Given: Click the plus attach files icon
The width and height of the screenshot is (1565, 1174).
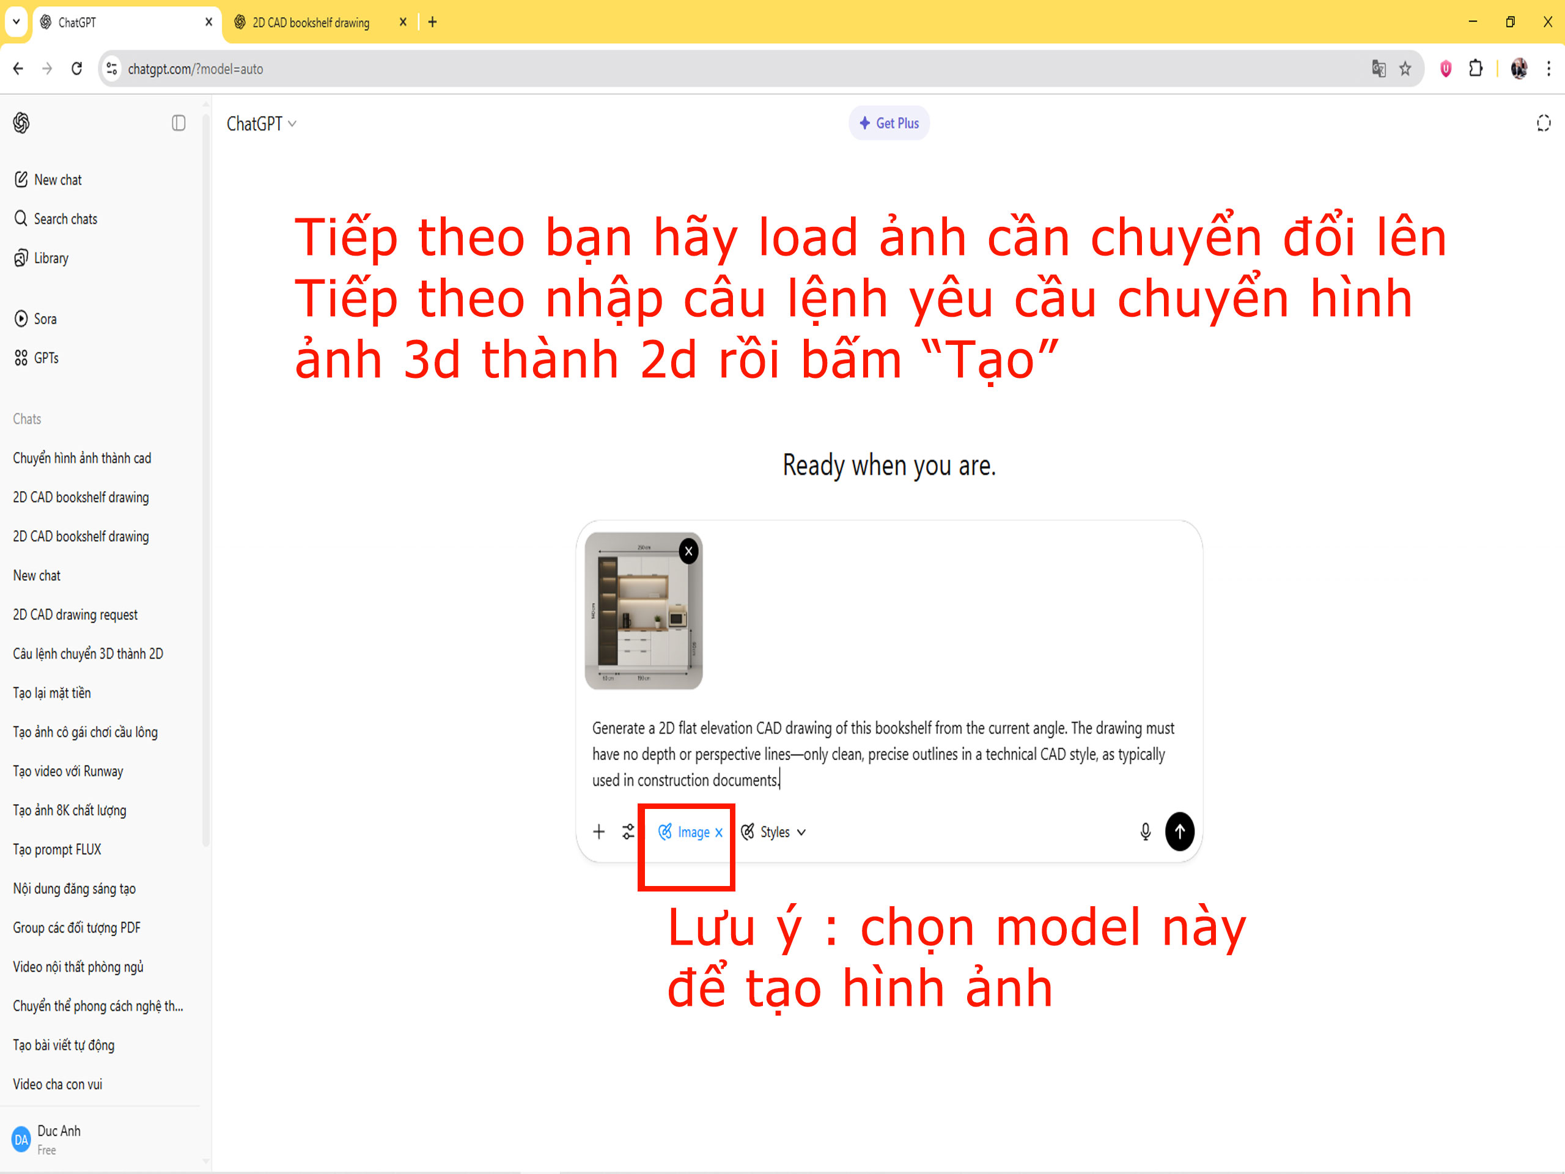Looking at the screenshot, I should tap(598, 832).
